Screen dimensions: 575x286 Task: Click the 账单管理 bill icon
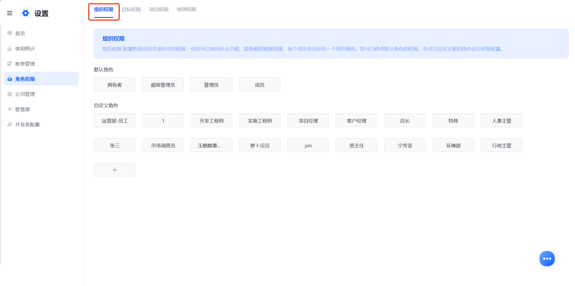tap(10, 64)
